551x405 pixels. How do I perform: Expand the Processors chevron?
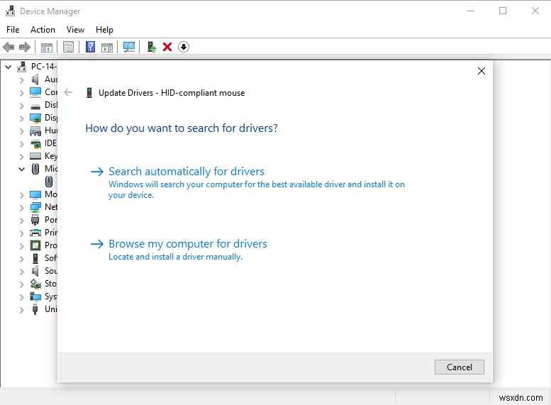[x=22, y=245]
